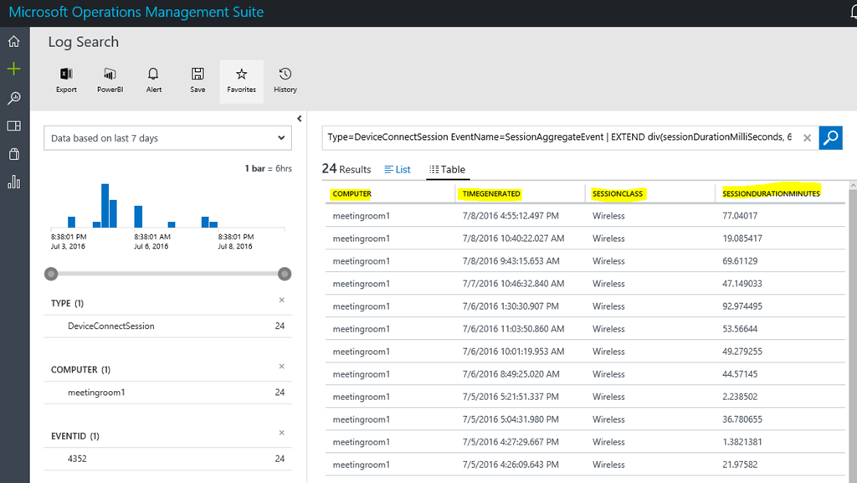Create an Alert with bell icon

[153, 80]
